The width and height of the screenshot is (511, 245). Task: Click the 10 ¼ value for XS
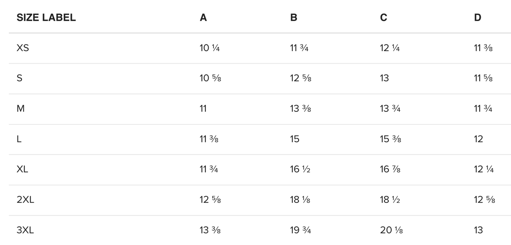pos(210,48)
